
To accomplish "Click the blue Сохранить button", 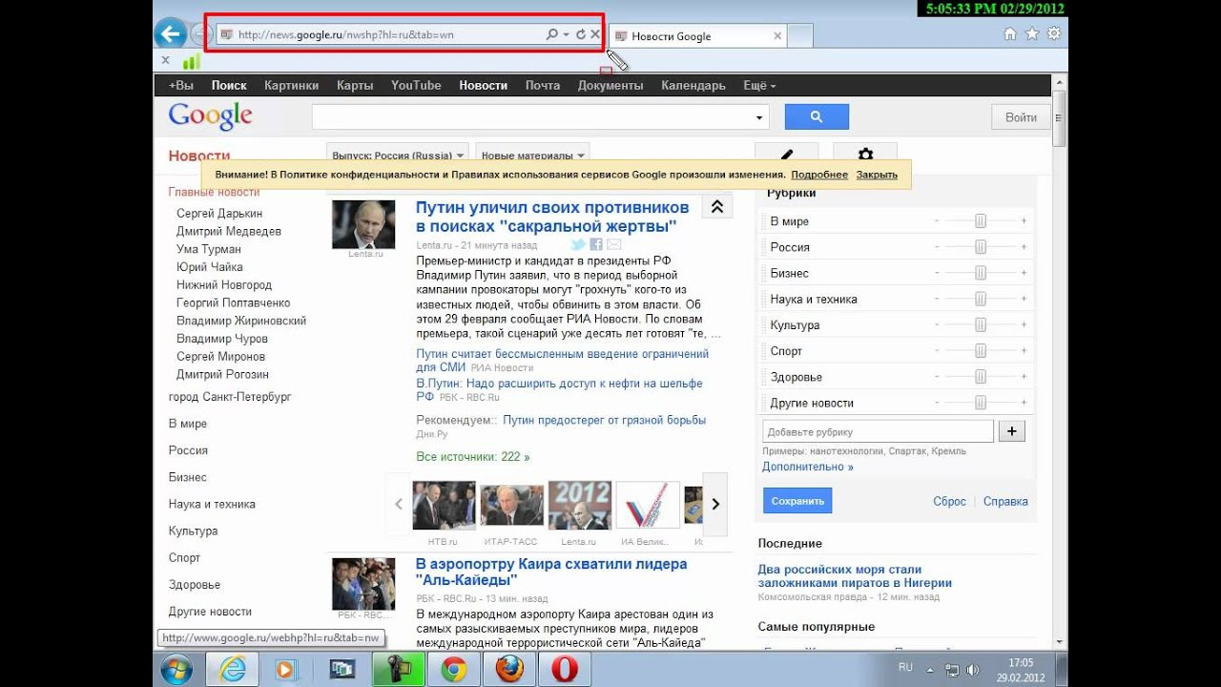I will (797, 501).
